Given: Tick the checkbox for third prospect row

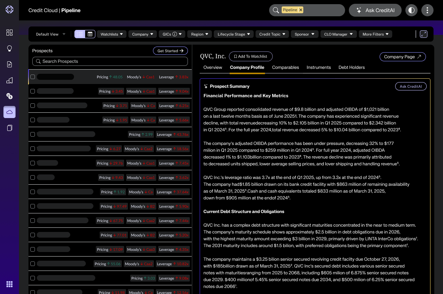Looking at the screenshot, I should tap(33, 106).
